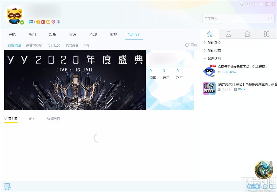This screenshot has height=192, width=277.
Task: Open the 每日任务 sub-tab
Action: tap(54, 45)
